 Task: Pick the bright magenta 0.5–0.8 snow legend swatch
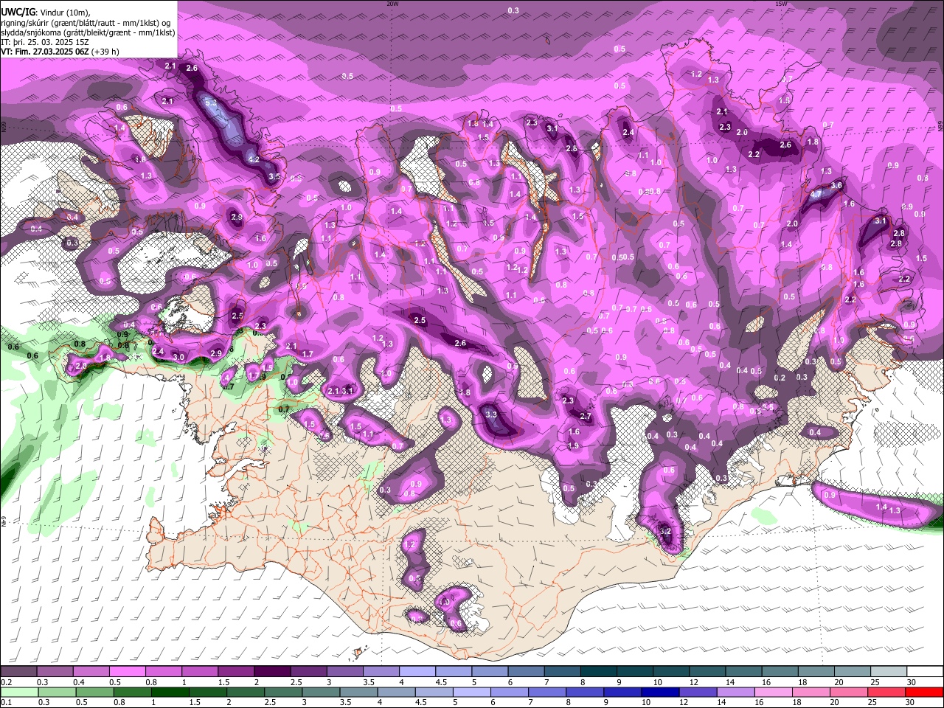pos(127,672)
